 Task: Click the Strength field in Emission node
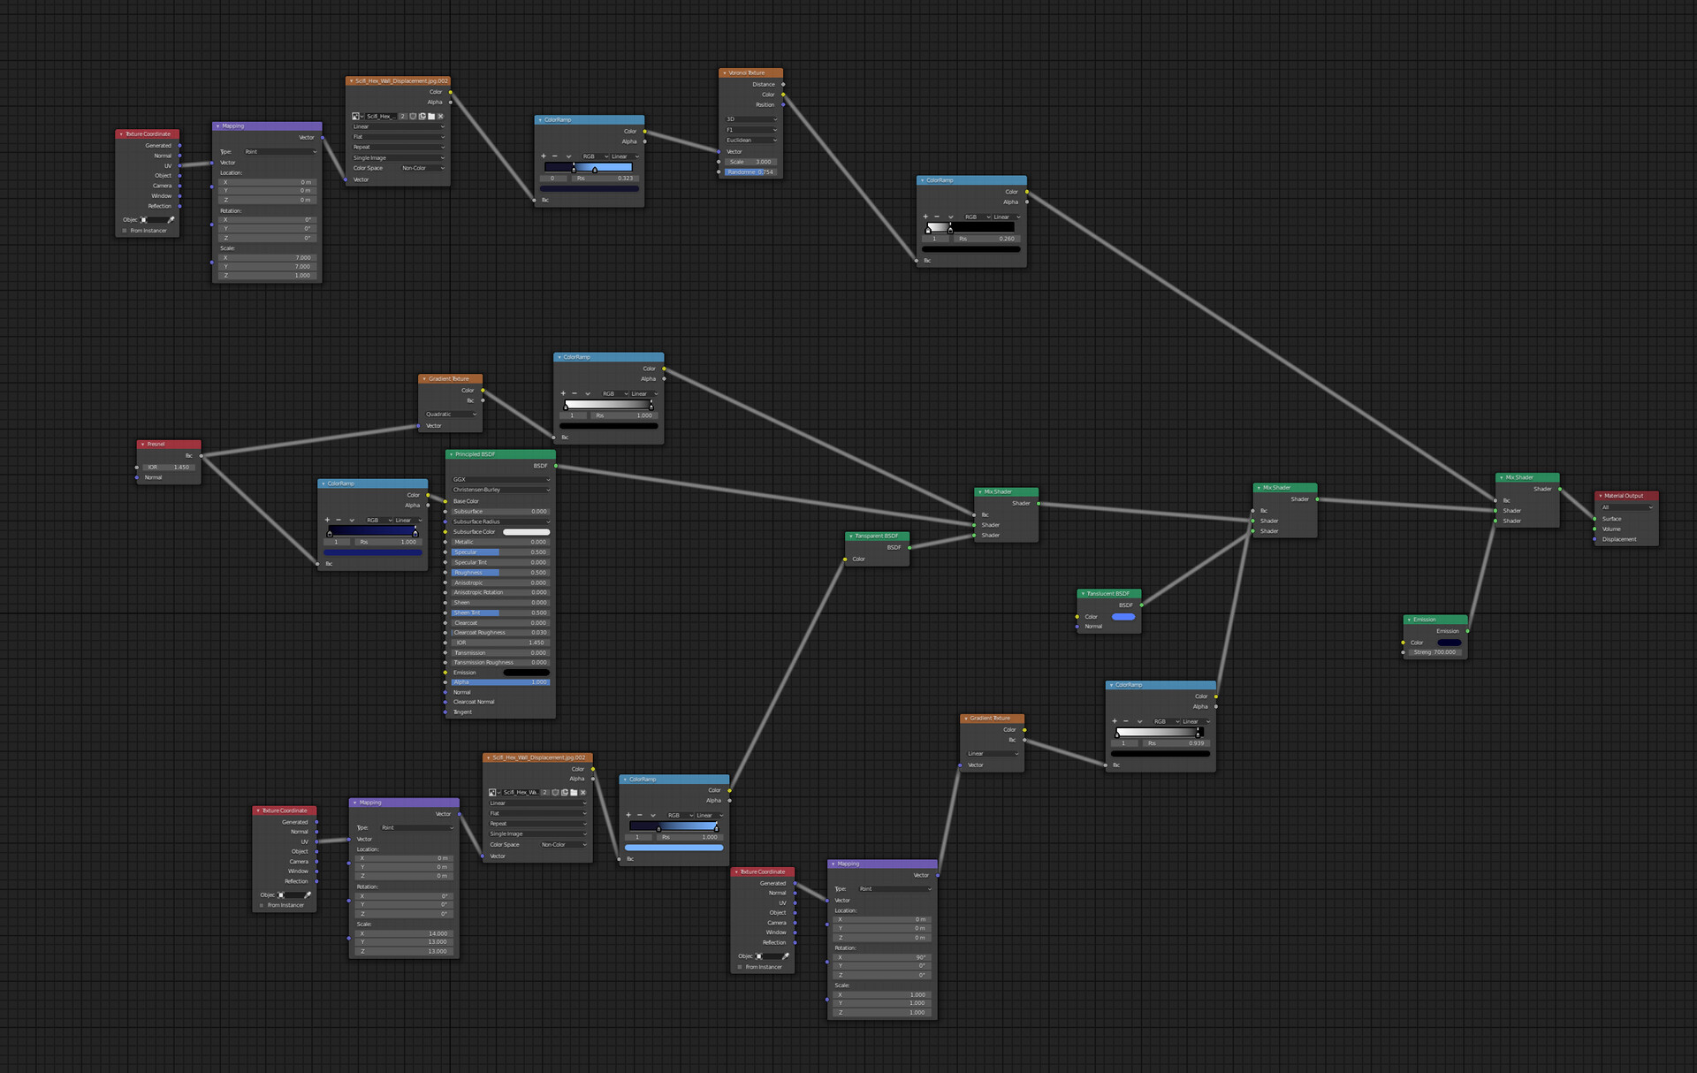1434,652
